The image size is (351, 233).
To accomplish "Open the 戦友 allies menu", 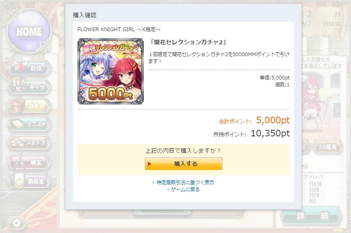I will click(x=29, y=162).
